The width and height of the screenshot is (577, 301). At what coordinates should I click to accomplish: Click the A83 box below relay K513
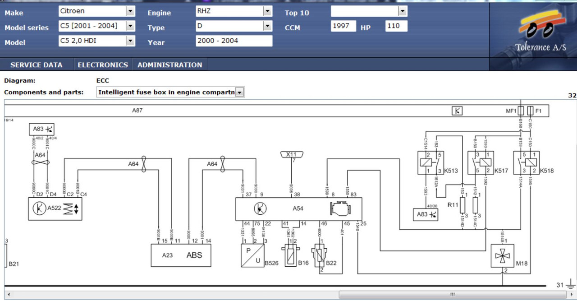point(426,214)
